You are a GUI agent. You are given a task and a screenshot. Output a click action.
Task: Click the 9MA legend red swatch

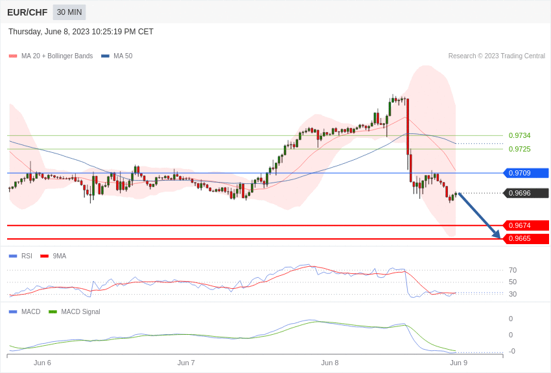click(x=44, y=256)
